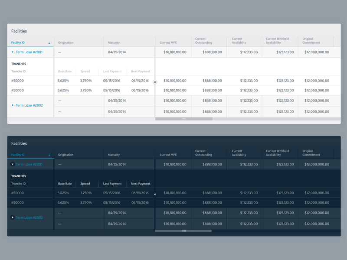Click the panel collapse arrow in dark table

tap(155, 194)
